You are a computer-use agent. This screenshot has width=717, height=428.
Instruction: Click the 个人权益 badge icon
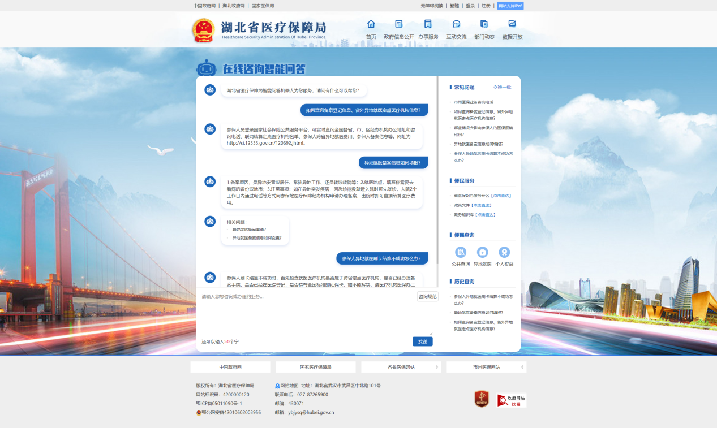click(504, 252)
